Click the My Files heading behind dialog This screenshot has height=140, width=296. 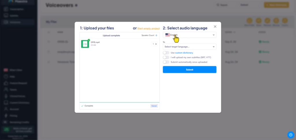51,22
